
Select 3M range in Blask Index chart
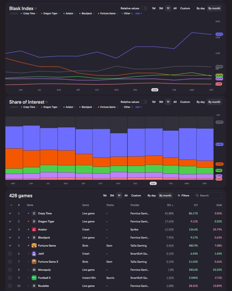pos(161,9)
